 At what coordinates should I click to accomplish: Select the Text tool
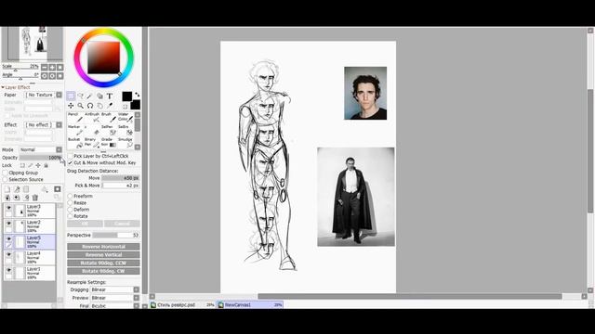(x=110, y=96)
